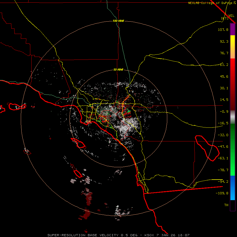Click the -109.8 legend value
Screen dimensions: 237x237
click(222, 193)
